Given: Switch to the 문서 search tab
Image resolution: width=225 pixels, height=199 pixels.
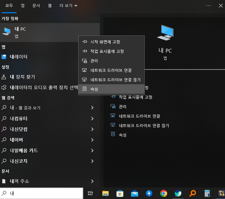Looking at the screenshot, I should pos(36,6).
